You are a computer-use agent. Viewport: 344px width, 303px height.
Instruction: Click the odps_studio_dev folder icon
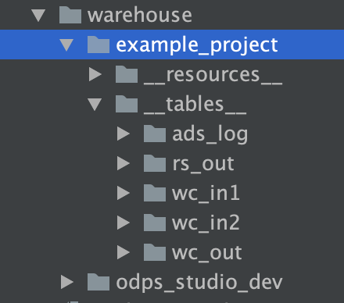(99, 282)
